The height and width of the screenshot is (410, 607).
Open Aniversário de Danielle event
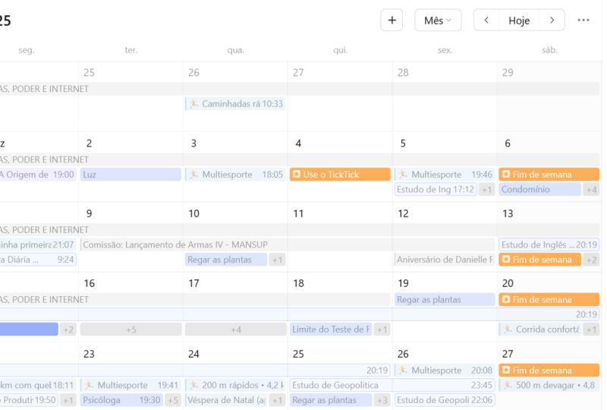[445, 260]
